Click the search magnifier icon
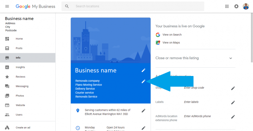 (x=67, y=6)
